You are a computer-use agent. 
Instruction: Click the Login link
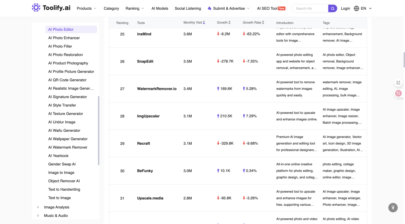coord(345,9)
